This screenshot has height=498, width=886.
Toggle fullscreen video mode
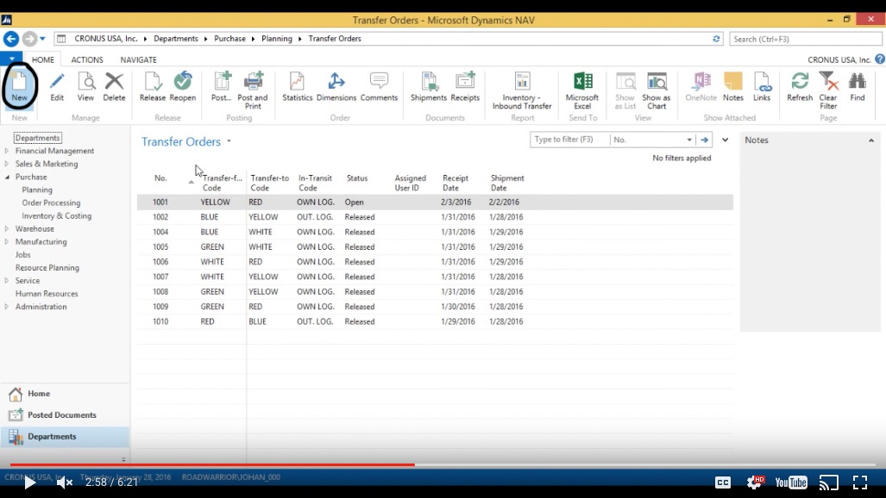tap(860, 482)
